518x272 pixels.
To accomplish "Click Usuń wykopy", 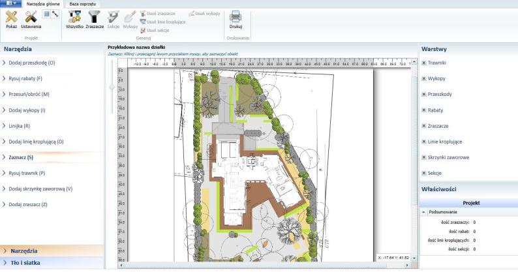I will [x=204, y=14].
